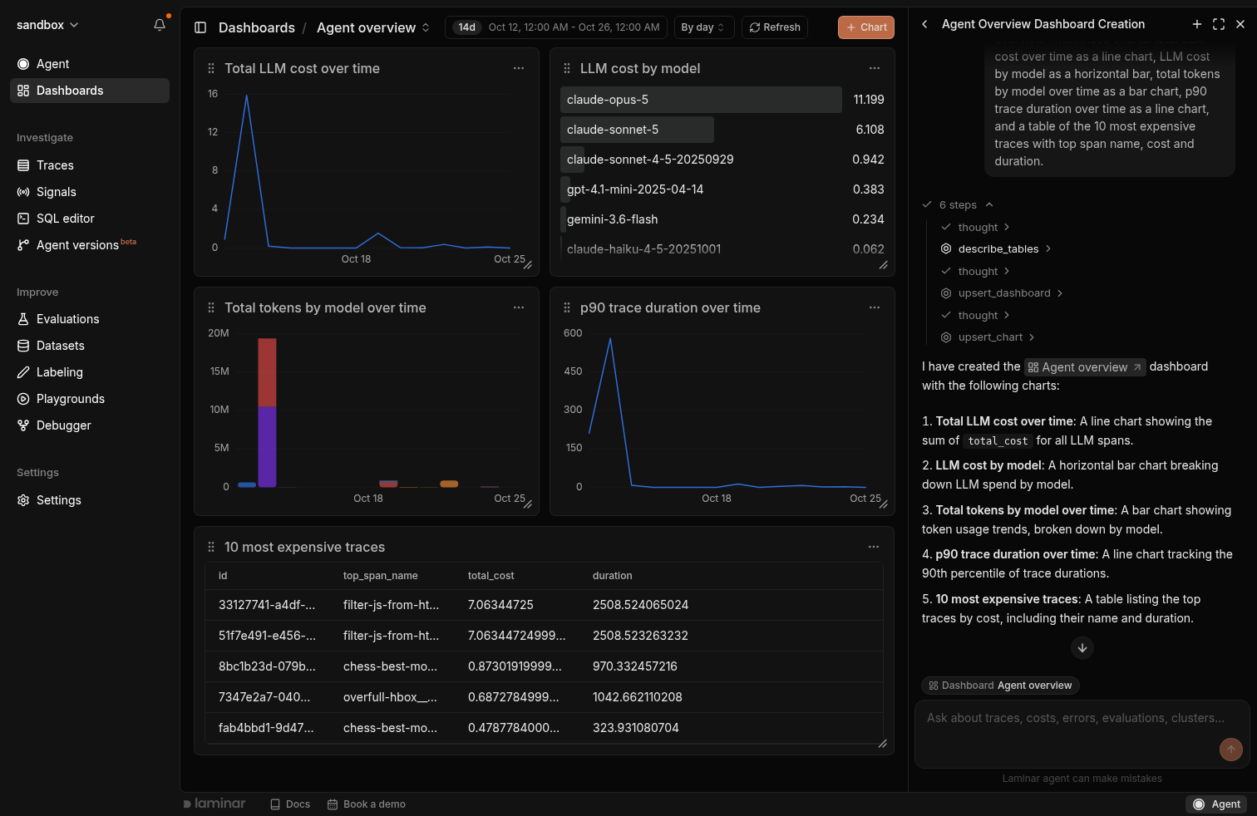Viewport: 1257px width, 816px height.
Task: Toggle the sidebar panel icon
Action: click(x=200, y=27)
